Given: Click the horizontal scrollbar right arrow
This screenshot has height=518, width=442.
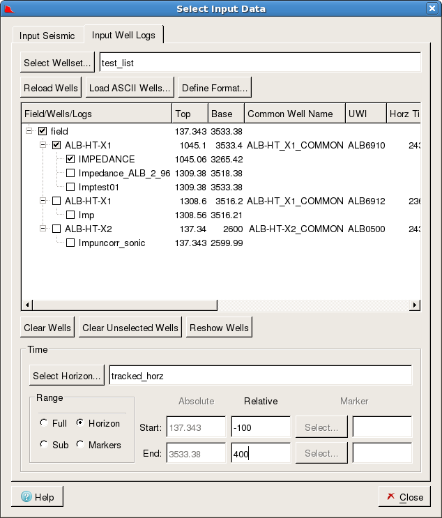Looking at the screenshot, I should pos(415,305).
